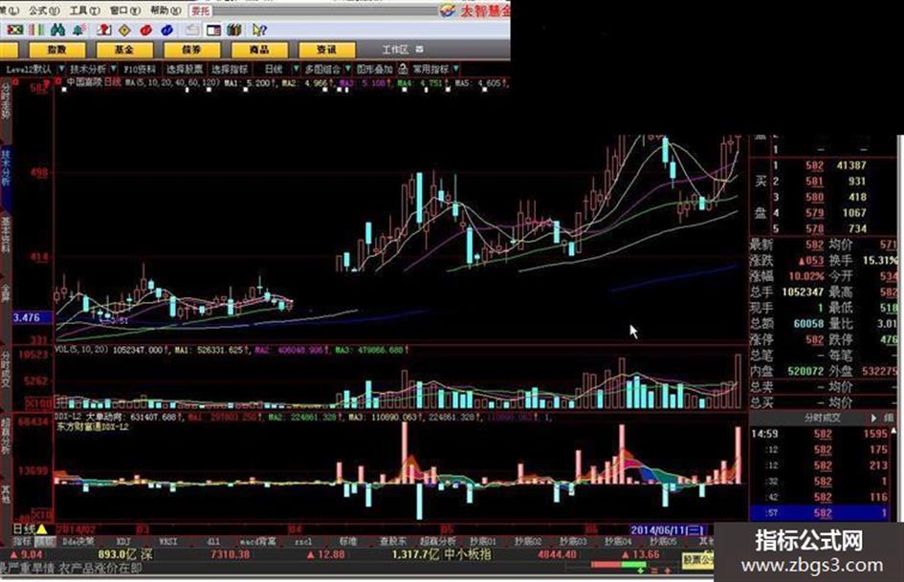Click the blue oval link icon
904x582 pixels.
tap(166, 30)
